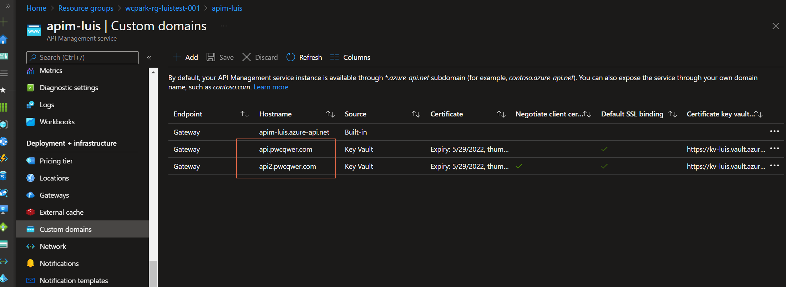Click the Gateways cloud icon
Viewport: 786px width, 287px height.
pyautogui.click(x=31, y=195)
